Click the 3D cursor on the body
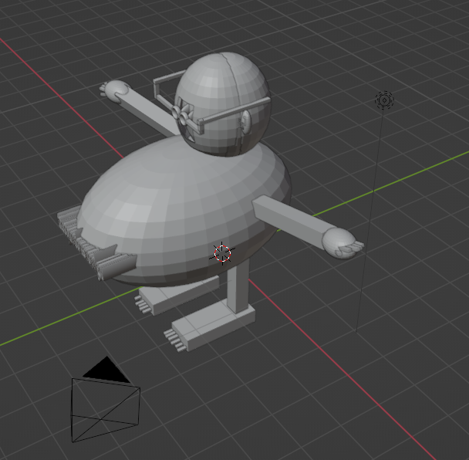Viewport: 469px width, 460px height. [x=221, y=252]
